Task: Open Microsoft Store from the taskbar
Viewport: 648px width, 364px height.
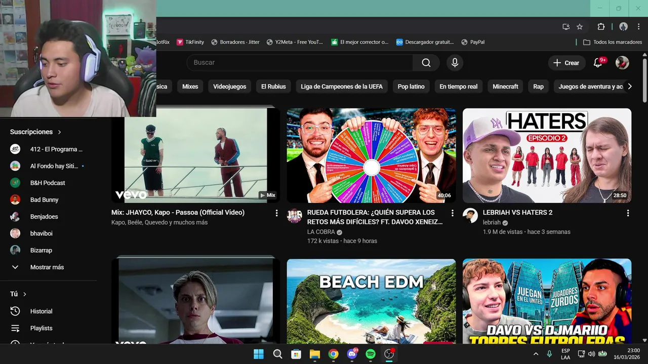Action: 296,354
